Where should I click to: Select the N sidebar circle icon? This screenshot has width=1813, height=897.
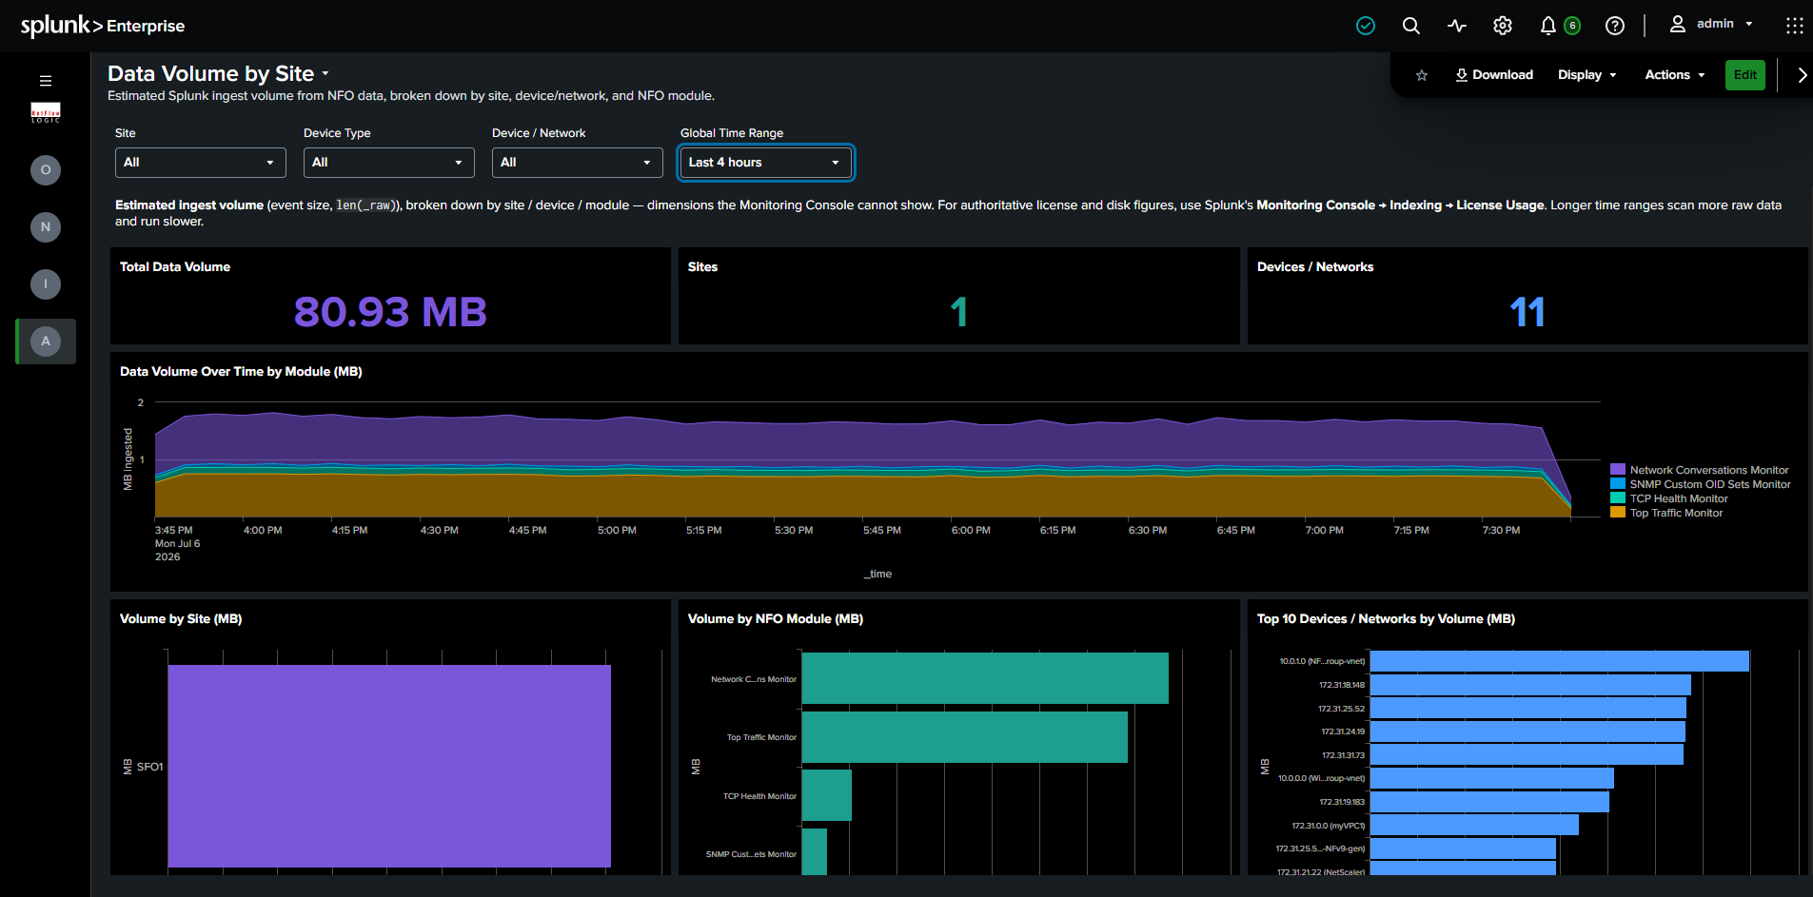point(46,227)
